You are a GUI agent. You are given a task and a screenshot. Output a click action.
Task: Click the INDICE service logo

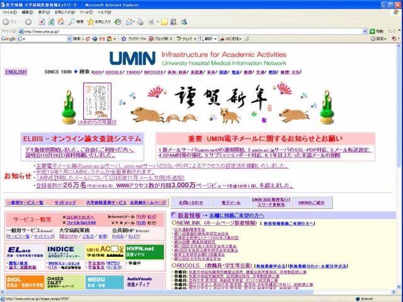click(63, 252)
